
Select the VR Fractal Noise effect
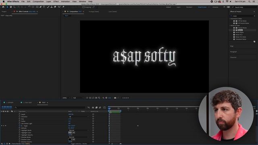pos(243,23)
